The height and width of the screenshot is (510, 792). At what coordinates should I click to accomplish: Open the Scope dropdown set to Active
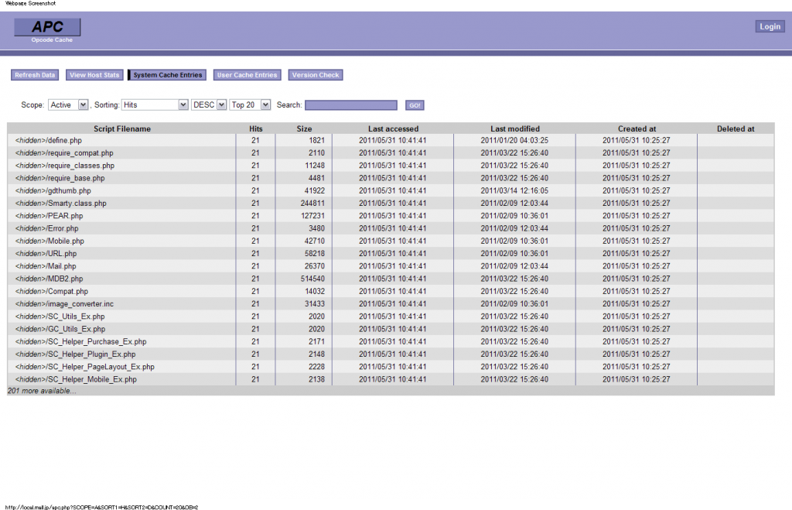(68, 104)
